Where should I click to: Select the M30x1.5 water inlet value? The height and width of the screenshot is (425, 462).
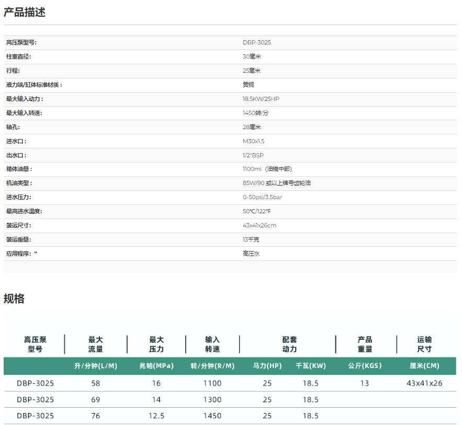(x=254, y=141)
